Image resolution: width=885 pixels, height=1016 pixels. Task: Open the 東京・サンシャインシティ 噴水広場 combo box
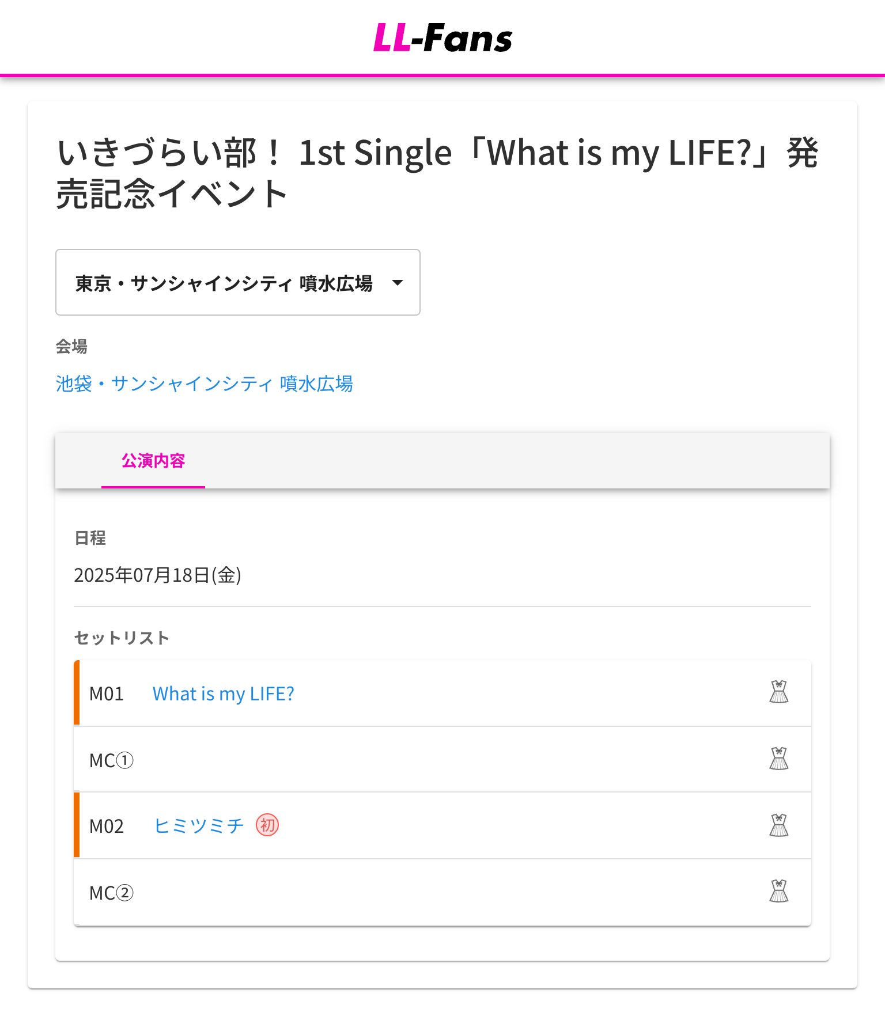[238, 282]
